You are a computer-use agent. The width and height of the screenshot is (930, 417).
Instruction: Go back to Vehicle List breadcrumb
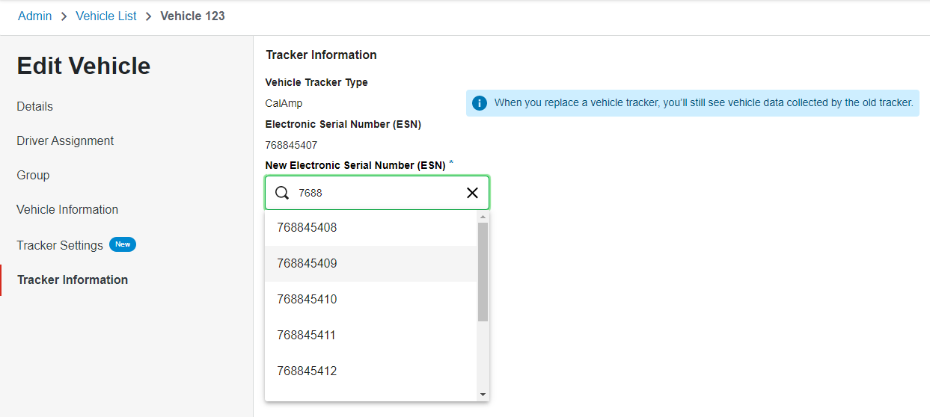pyautogui.click(x=106, y=16)
